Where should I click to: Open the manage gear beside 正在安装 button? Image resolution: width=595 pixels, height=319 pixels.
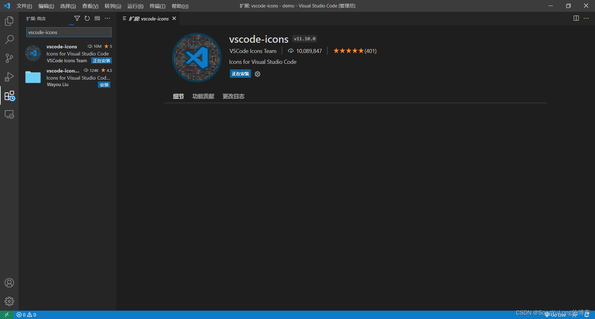click(x=258, y=74)
